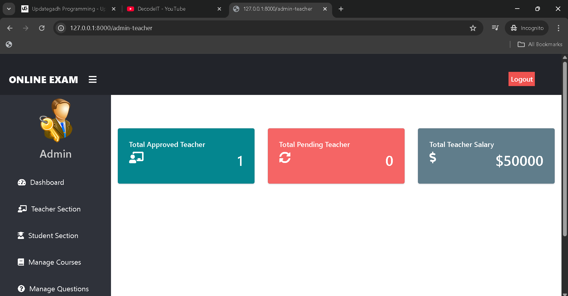Reload the page
568x296 pixels.
(x=42, y=28)
